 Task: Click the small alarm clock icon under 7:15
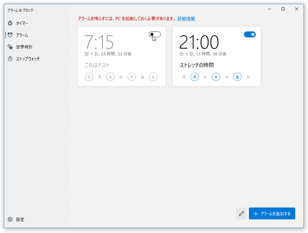87,54
